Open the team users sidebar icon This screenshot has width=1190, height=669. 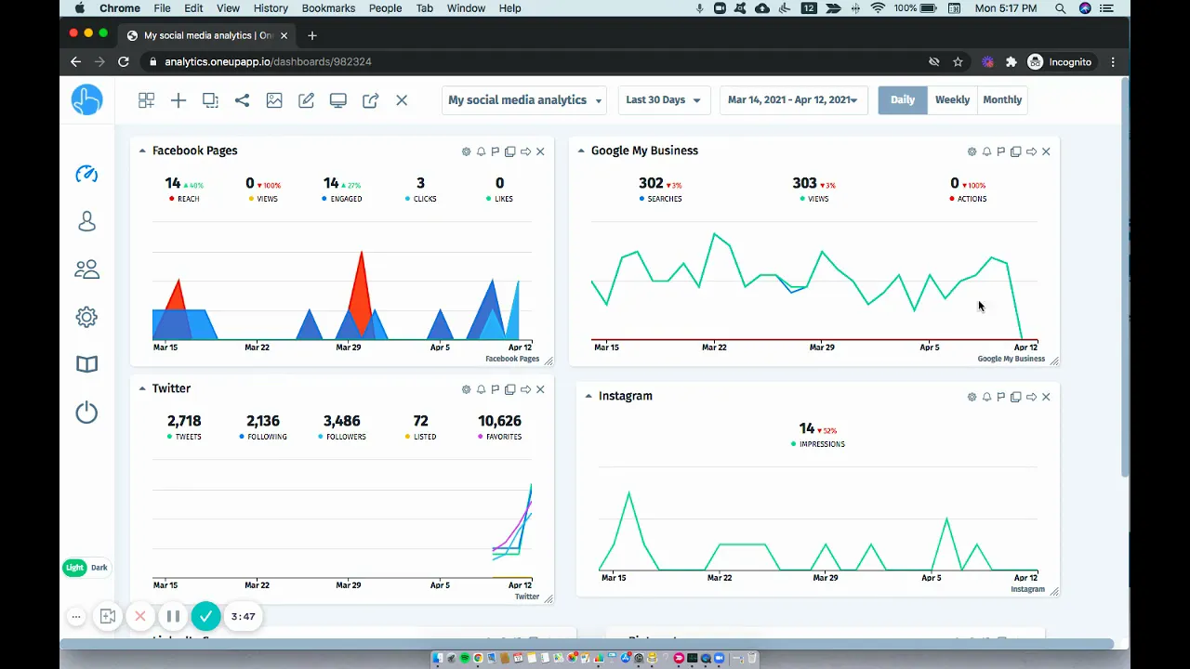[86, 269]
